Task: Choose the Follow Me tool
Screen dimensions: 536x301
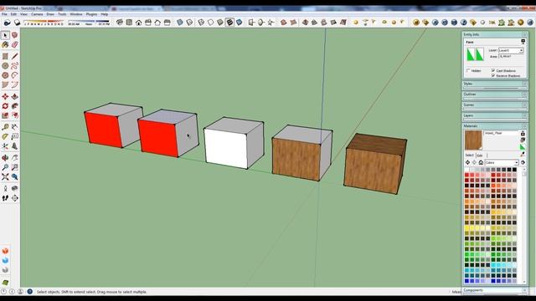Action: (15, 106)
